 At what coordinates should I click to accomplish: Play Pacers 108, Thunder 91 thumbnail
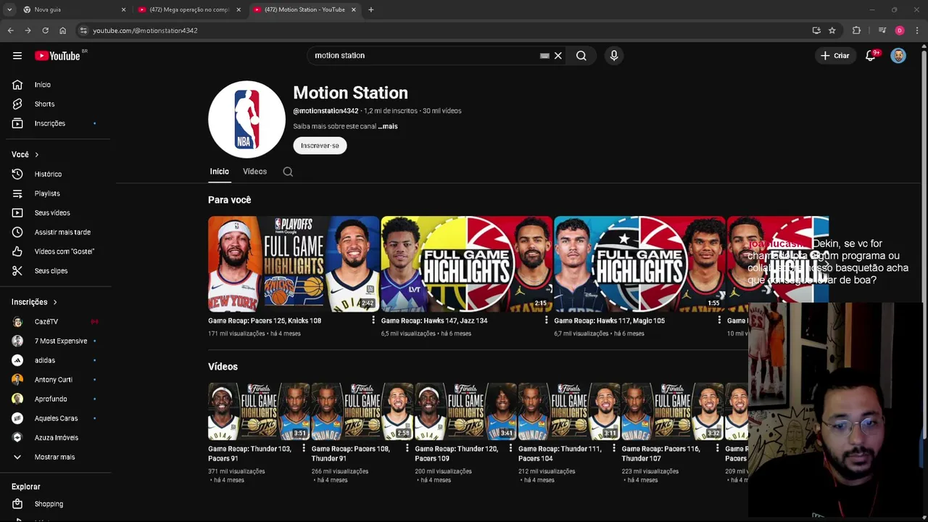pyautogui.click(x=362, y=412)
